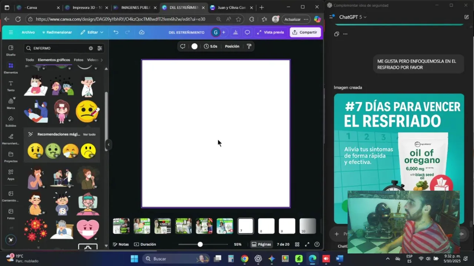Image resolution: width=474 pixels, height=266 pixels.
Task: Select the Videos results tab
Action: pos(93,60)
